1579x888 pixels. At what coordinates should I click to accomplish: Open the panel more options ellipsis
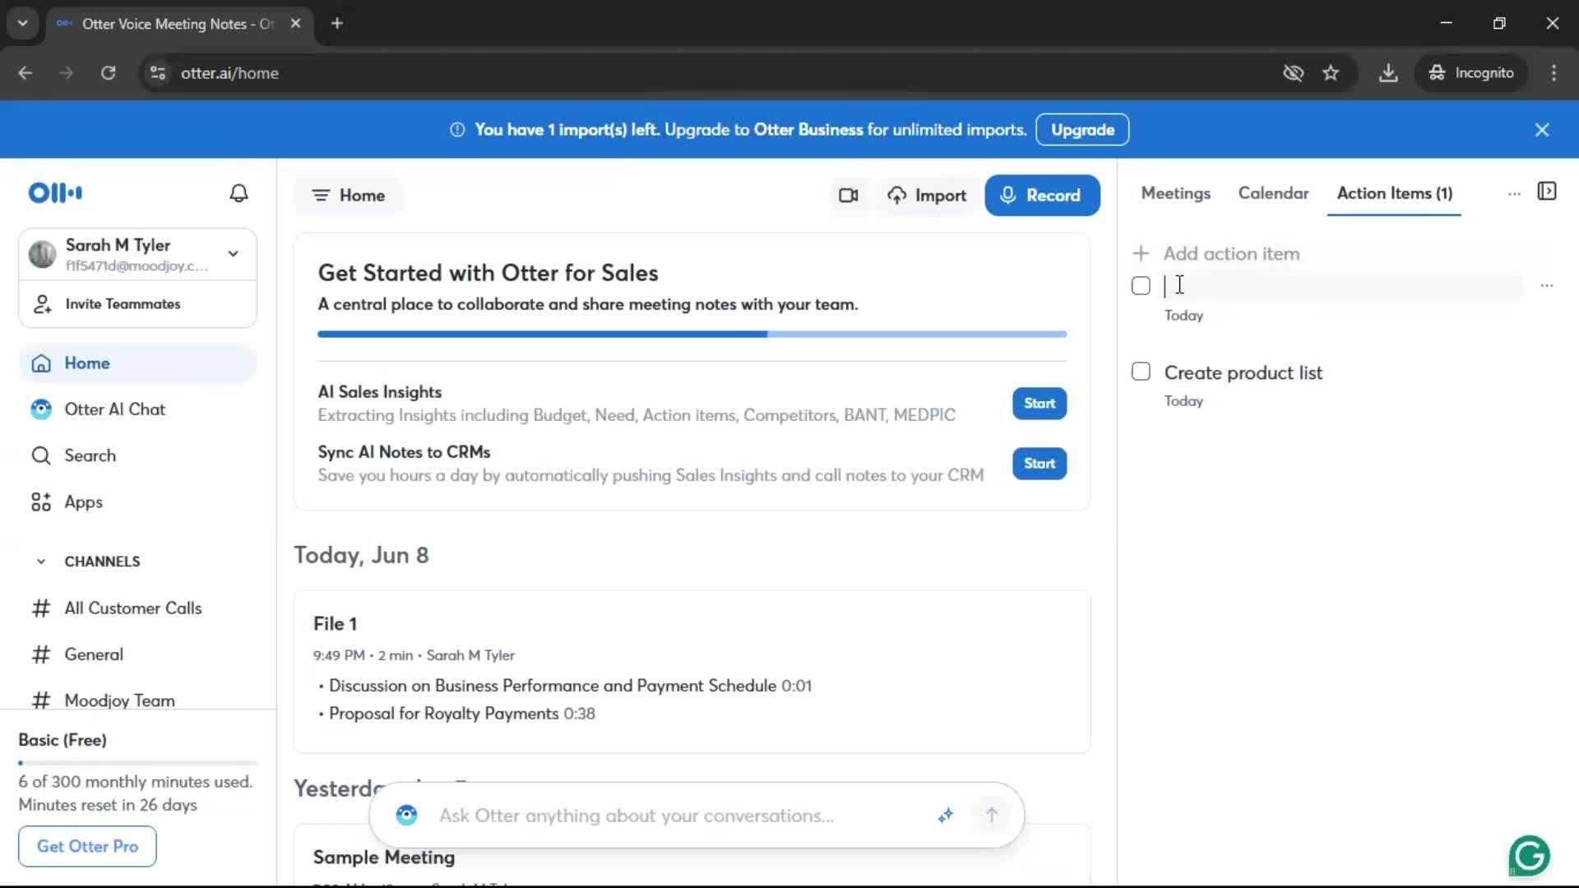click(x=1514, y=194)
